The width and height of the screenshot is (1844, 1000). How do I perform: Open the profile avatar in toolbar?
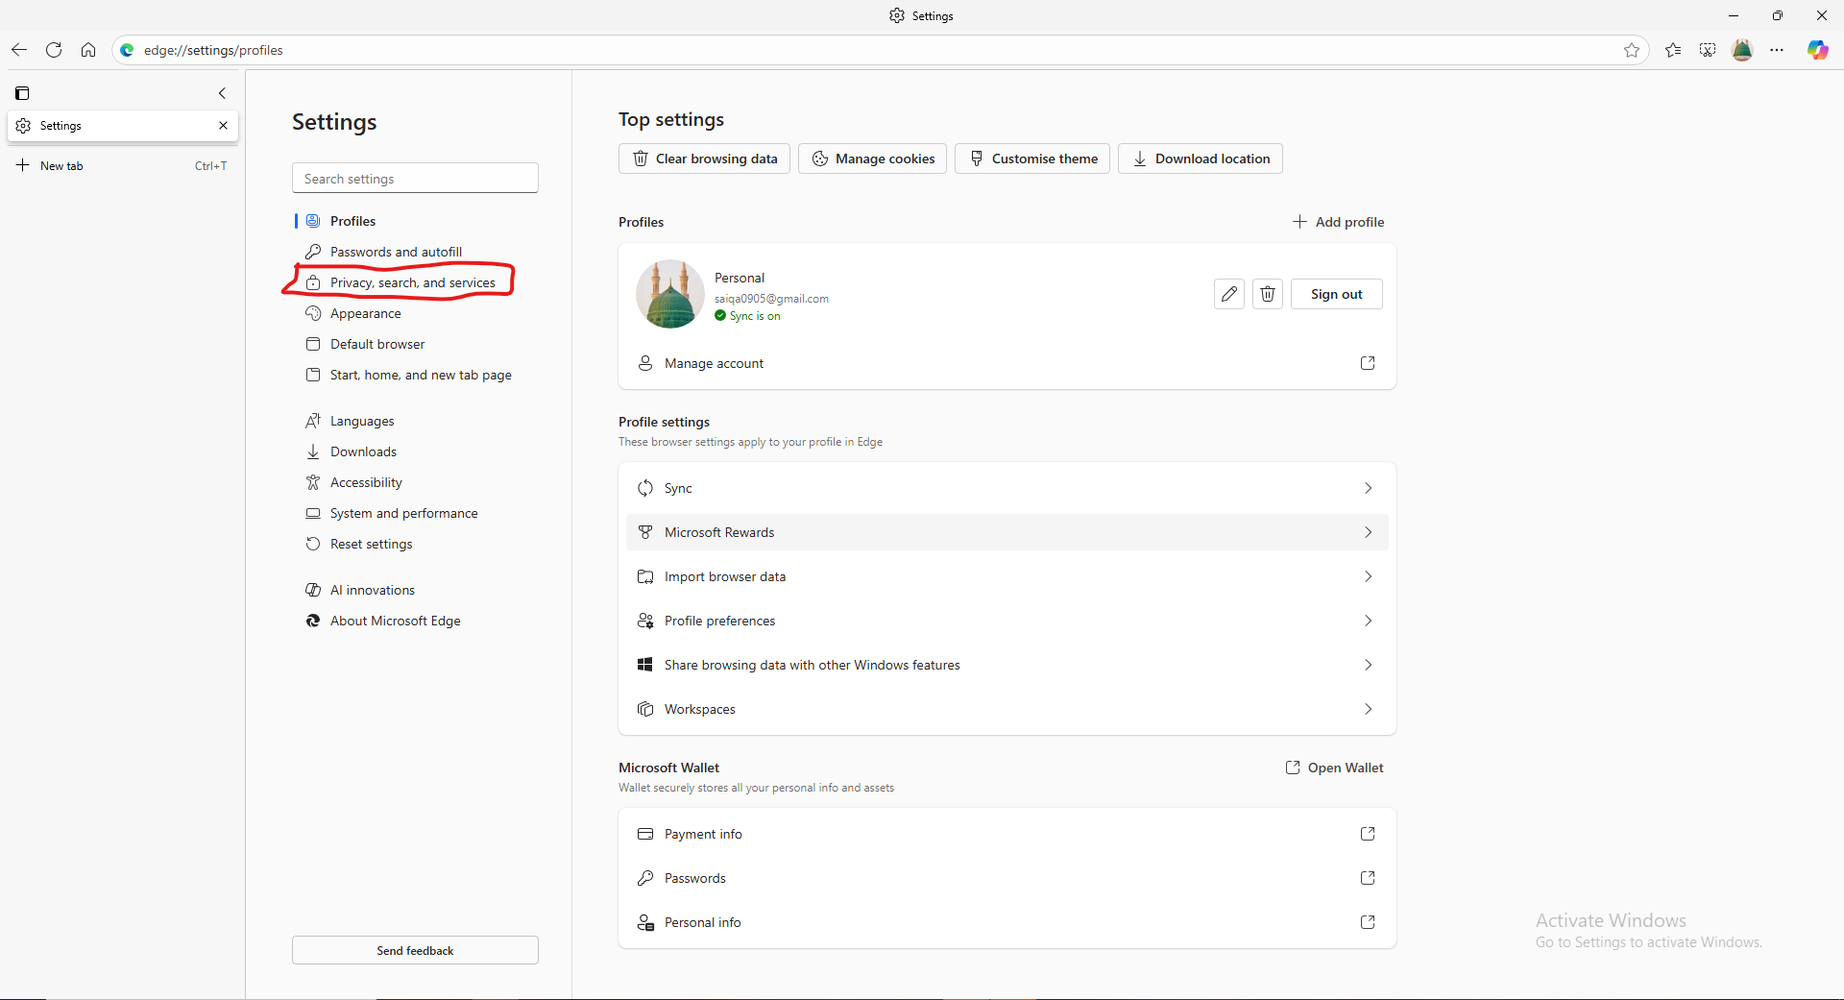[x=1742, y=50]
